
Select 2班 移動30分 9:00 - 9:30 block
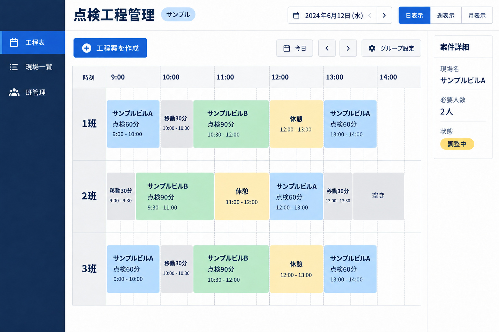(121, 196)
